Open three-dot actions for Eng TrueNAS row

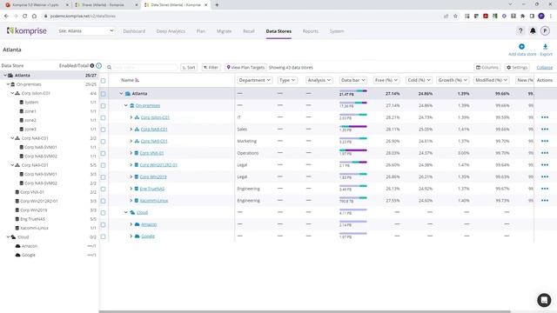point(545,189)
